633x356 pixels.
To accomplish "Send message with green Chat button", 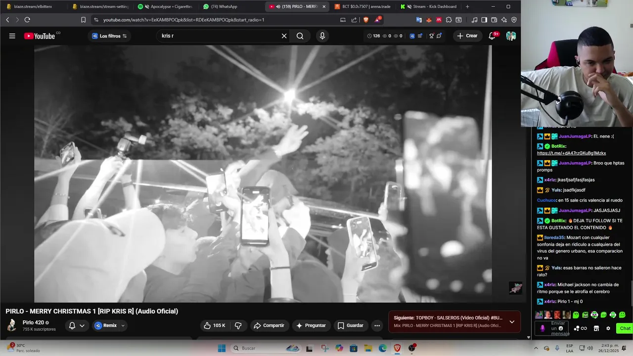I will click(x=625, y=328).
